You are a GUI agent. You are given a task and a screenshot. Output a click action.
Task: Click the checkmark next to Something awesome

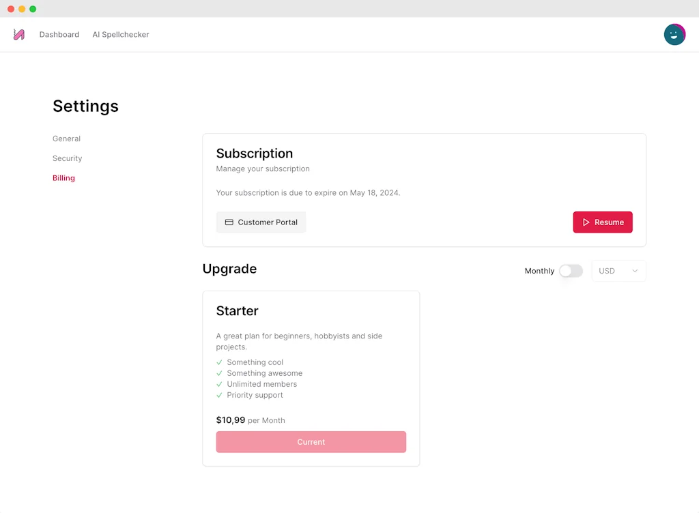coord(219,373)
